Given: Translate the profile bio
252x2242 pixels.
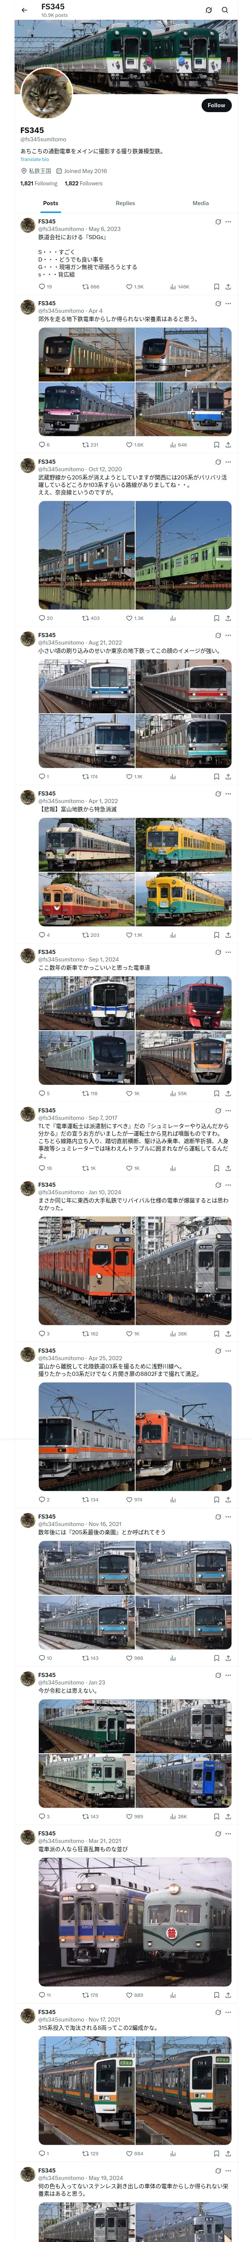Looking at the screenshot, I should coord(35,159).
